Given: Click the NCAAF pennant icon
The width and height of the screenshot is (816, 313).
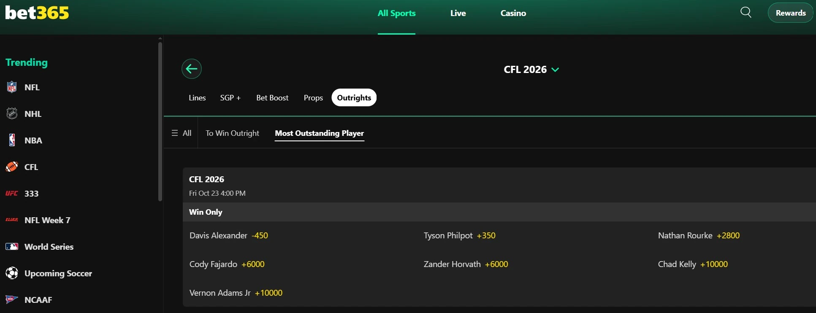Looking at the screenshot, I should pyautogui.click(x=12, y=300).
